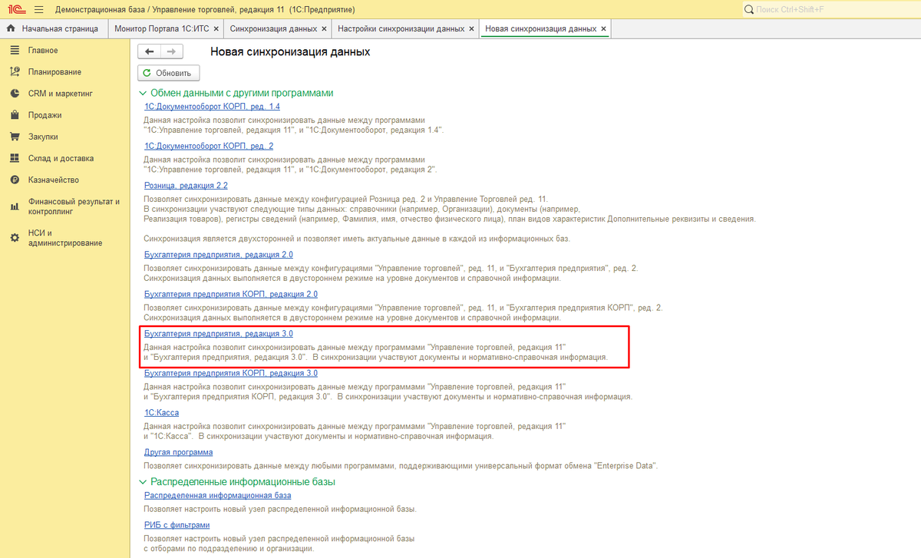Image resolution: width=921 pixels, height=558 pixels.
Task: Open the hamburger main menu icon
Action: tap(38, 9)
